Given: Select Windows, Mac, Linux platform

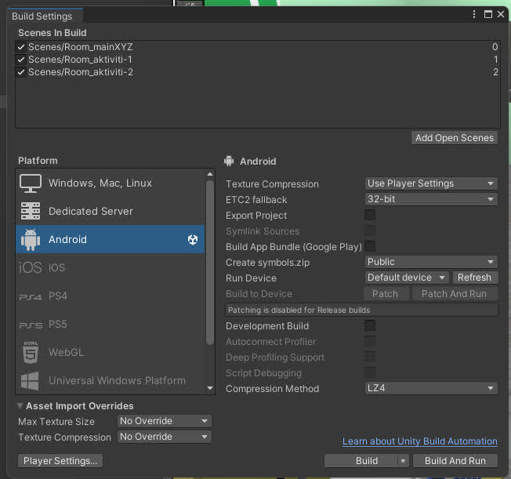Looking at the screenshot, I should point(111,183).
